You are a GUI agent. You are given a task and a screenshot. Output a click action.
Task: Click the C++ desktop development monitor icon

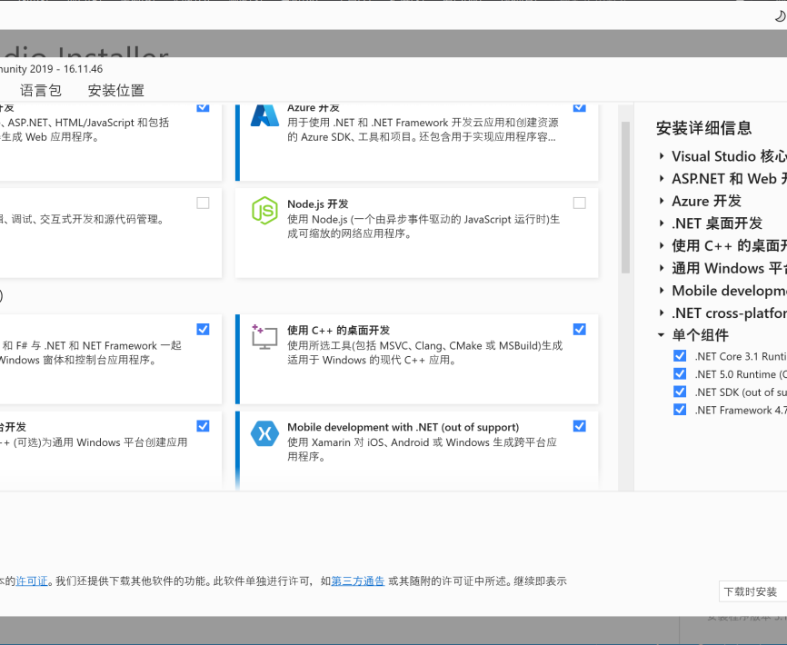[x=264, y=336]
